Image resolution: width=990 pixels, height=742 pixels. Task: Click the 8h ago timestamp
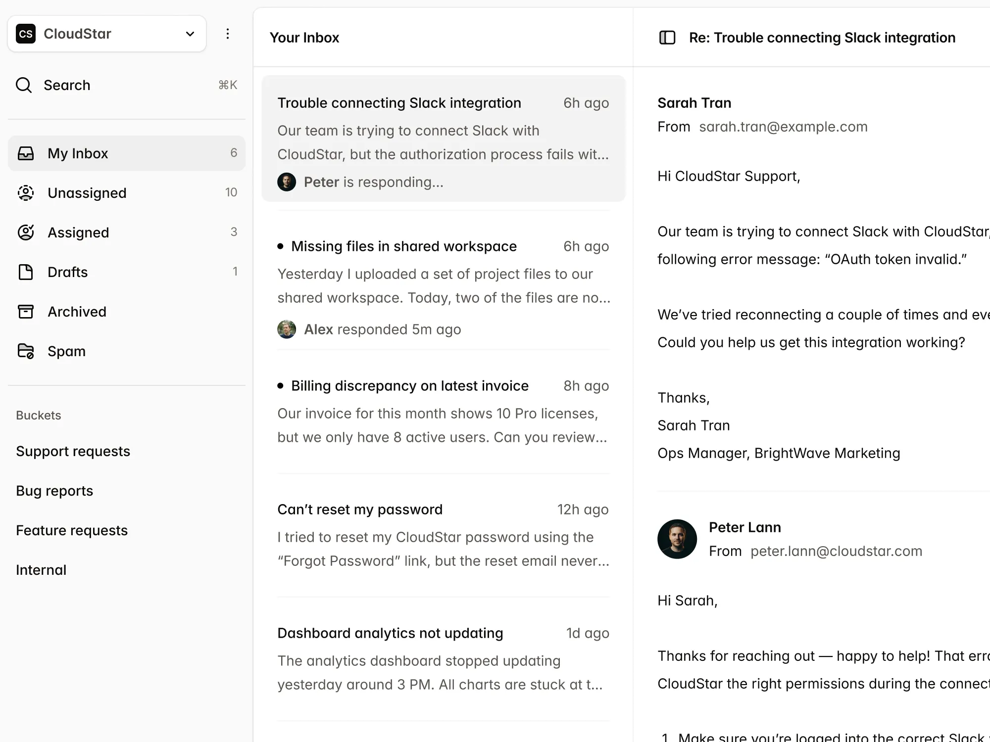coord(586,386)
